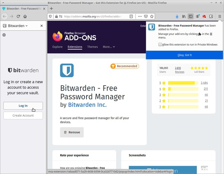
Task: Filter by 1 star rating bar
Action: [183, 107]
